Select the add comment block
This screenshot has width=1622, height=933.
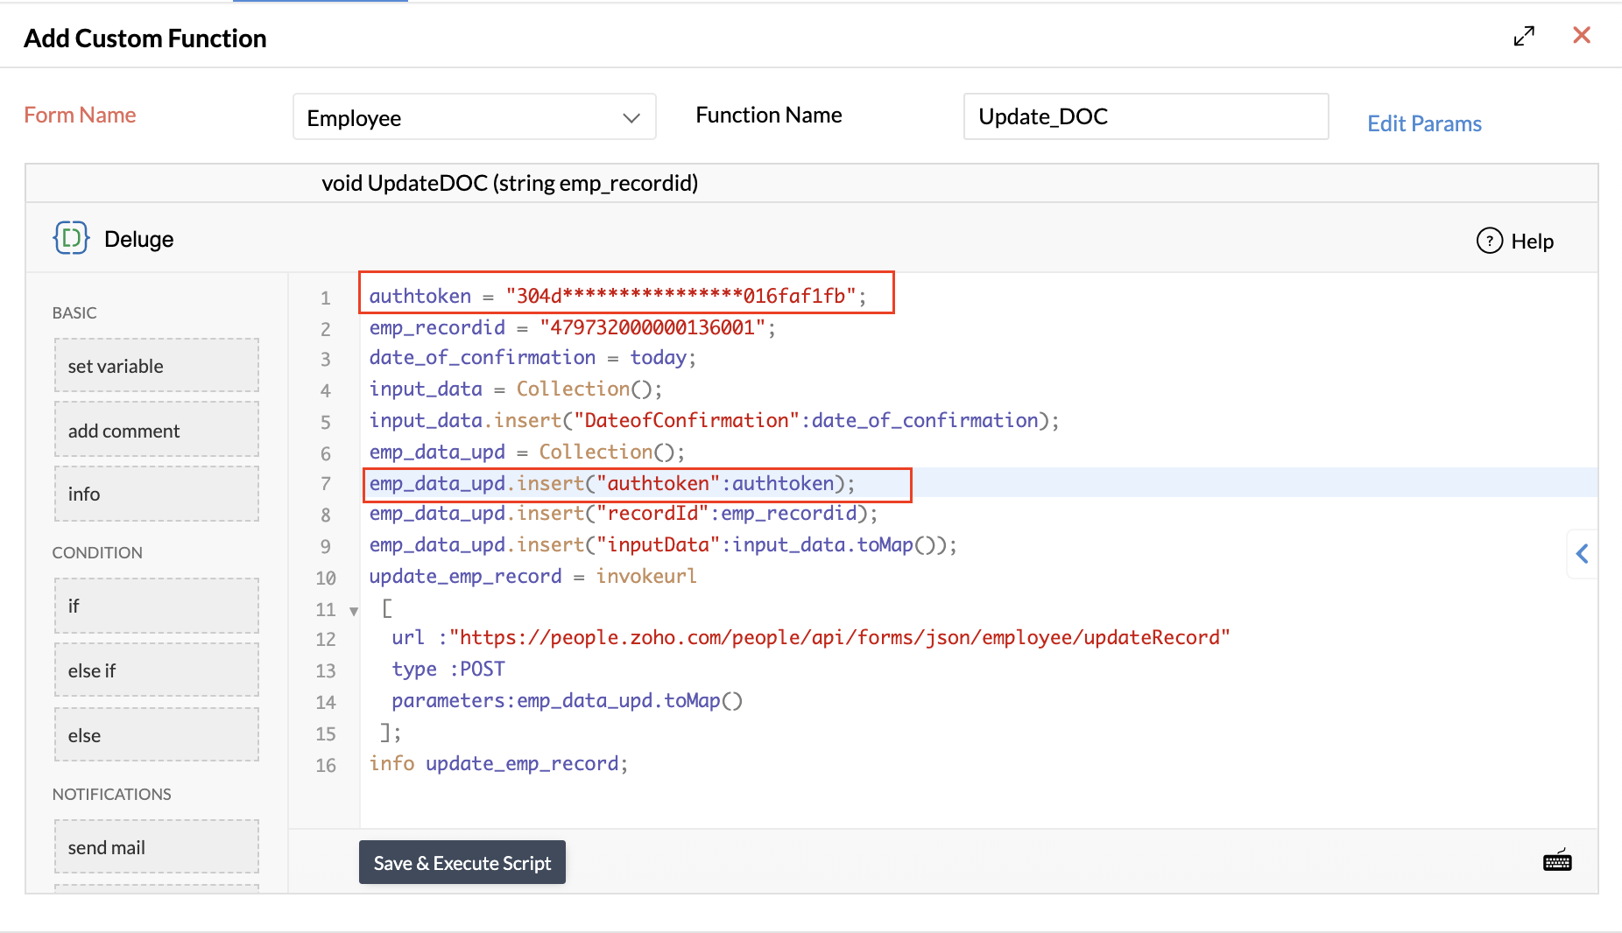pos(157,430)
